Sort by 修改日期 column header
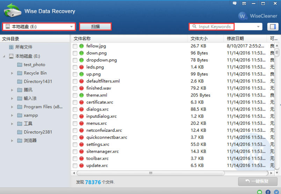281x194 pixels. coord(235,38)
